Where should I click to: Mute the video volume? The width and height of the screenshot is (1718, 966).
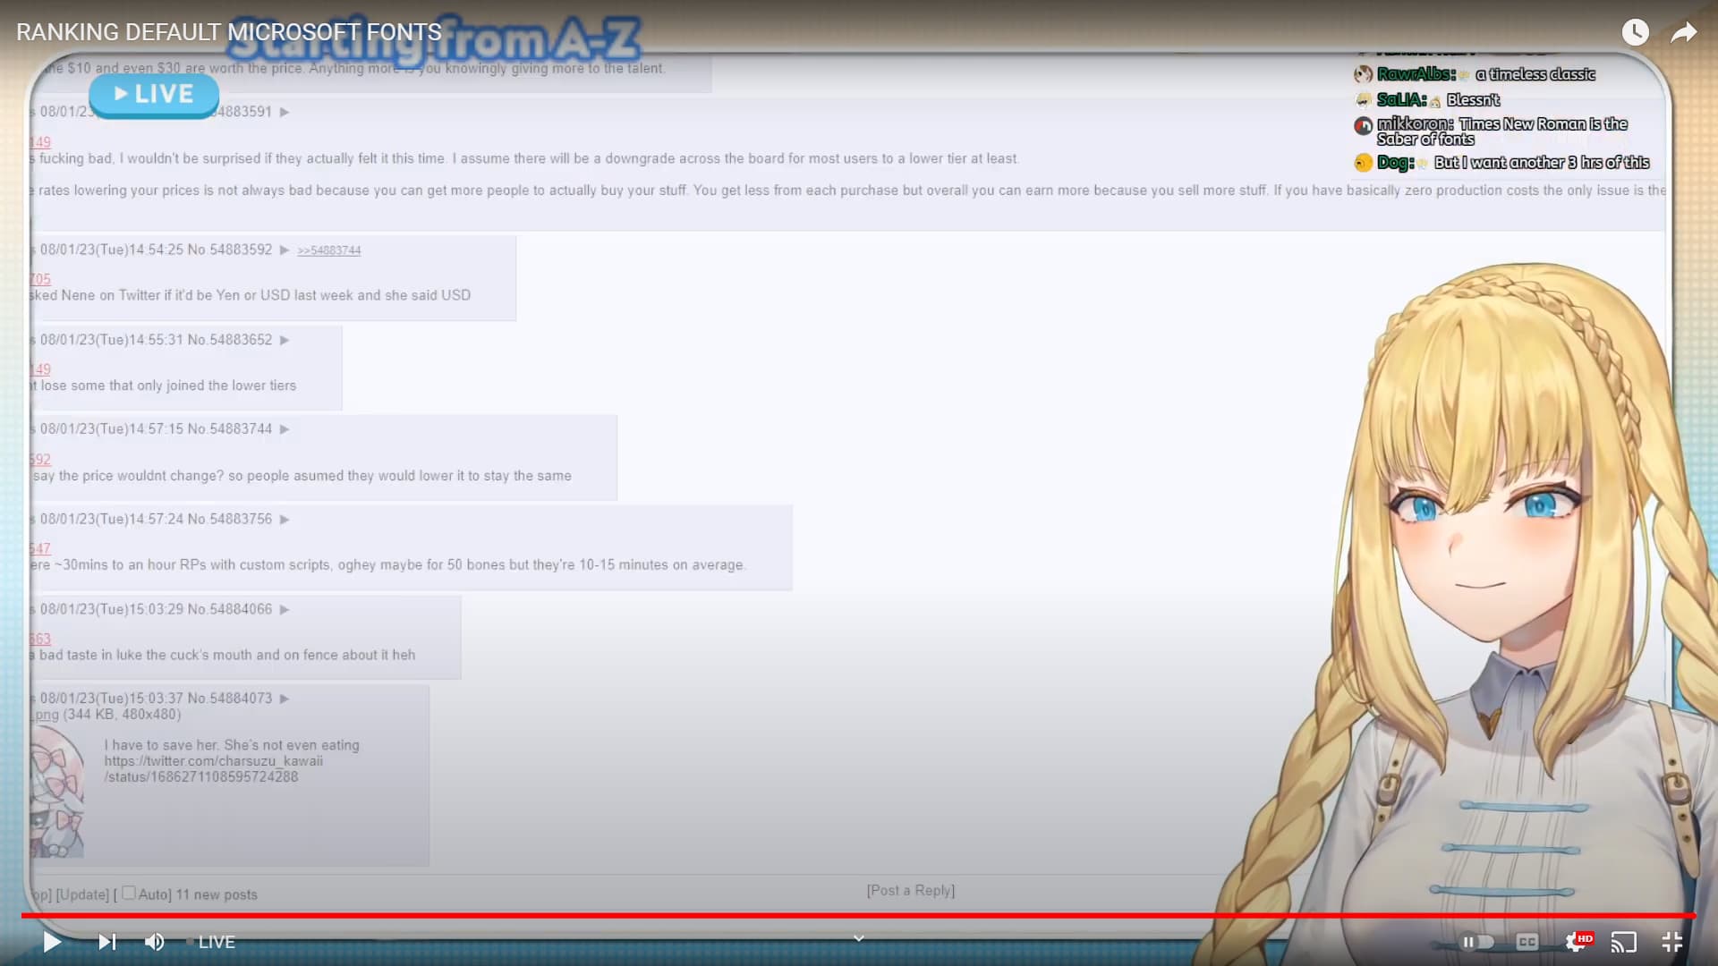pos(155,942)
